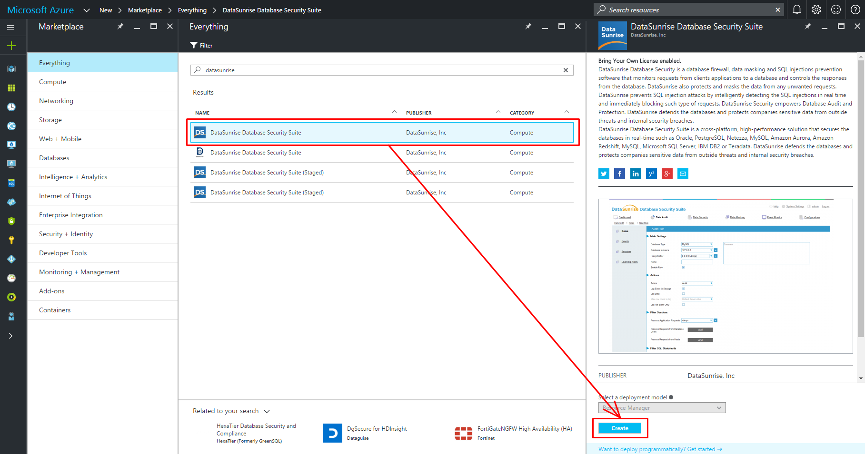Select the Containers category
Screen dimensions: 865x454
[102, 310]
